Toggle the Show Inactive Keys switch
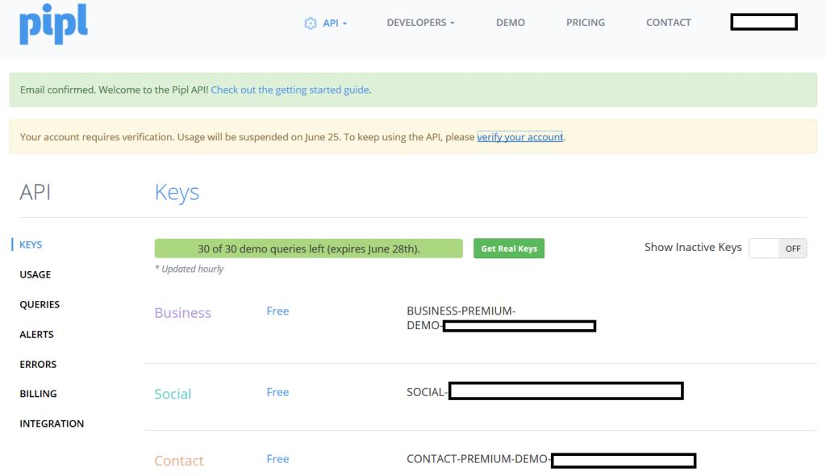This screenshot has height=476, width=826. click(778, 248)
